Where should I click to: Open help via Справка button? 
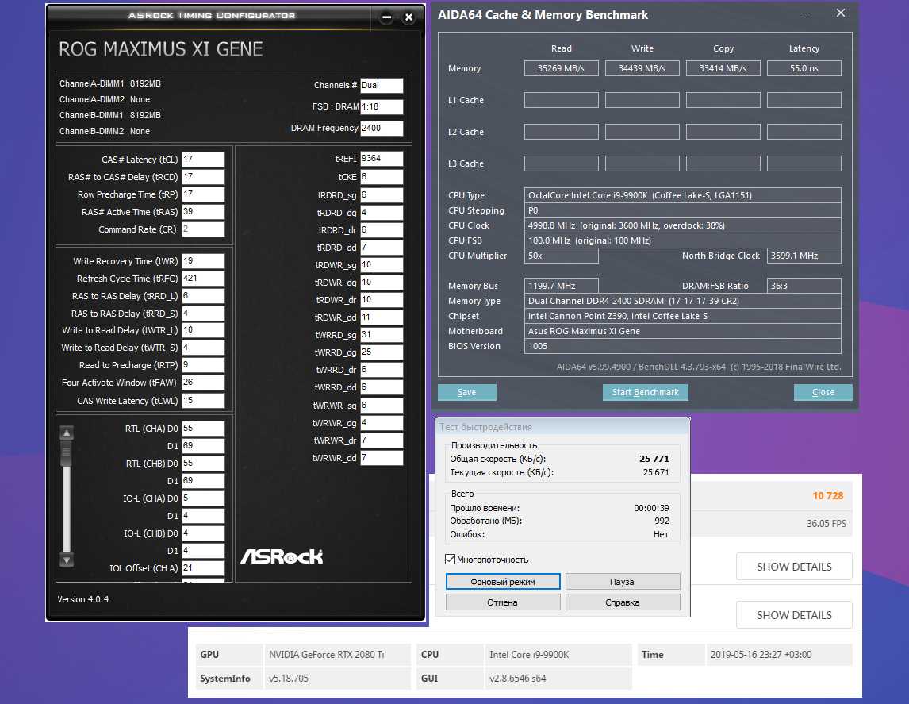(622, 602)
